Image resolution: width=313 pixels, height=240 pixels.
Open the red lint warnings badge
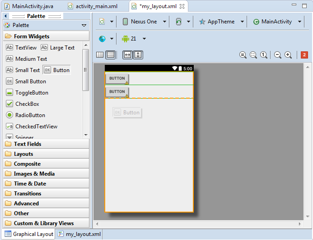304,55
